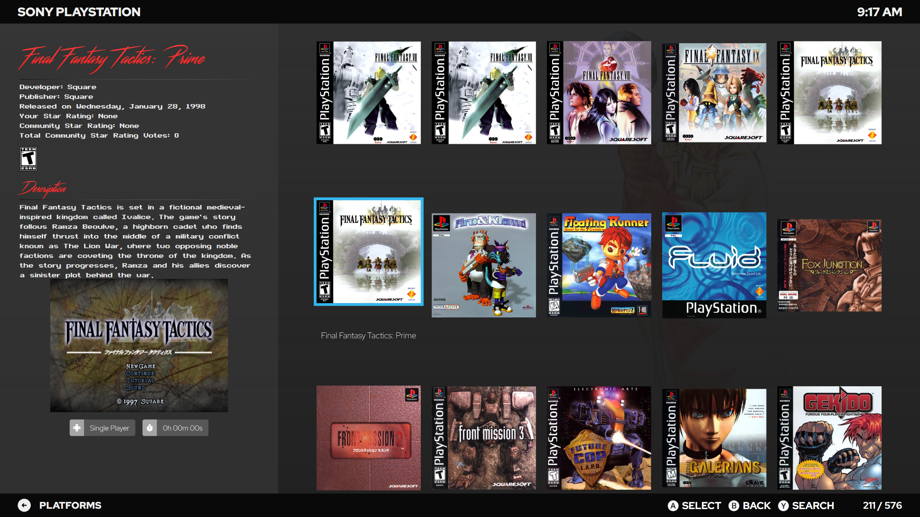Click the Publisher: Square line
The width and height of the screenshot is (920, 517).
(x=56, y=97)
